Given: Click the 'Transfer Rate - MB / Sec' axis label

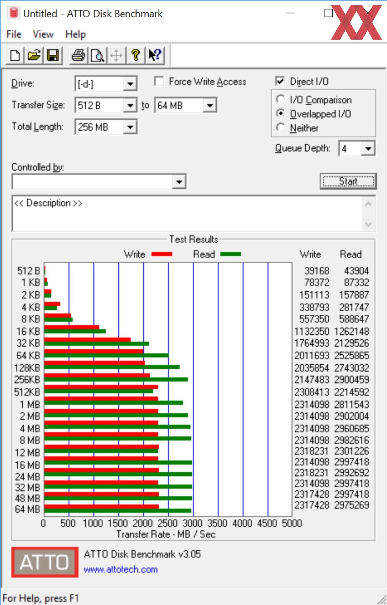Looking at the screenshot, I should coord(166,534).
